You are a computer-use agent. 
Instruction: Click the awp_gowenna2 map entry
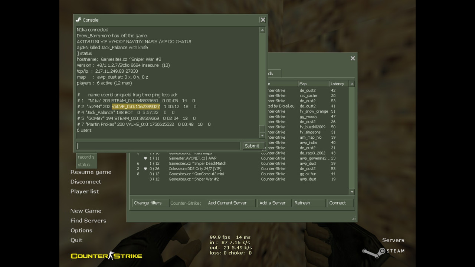(315, 158)
